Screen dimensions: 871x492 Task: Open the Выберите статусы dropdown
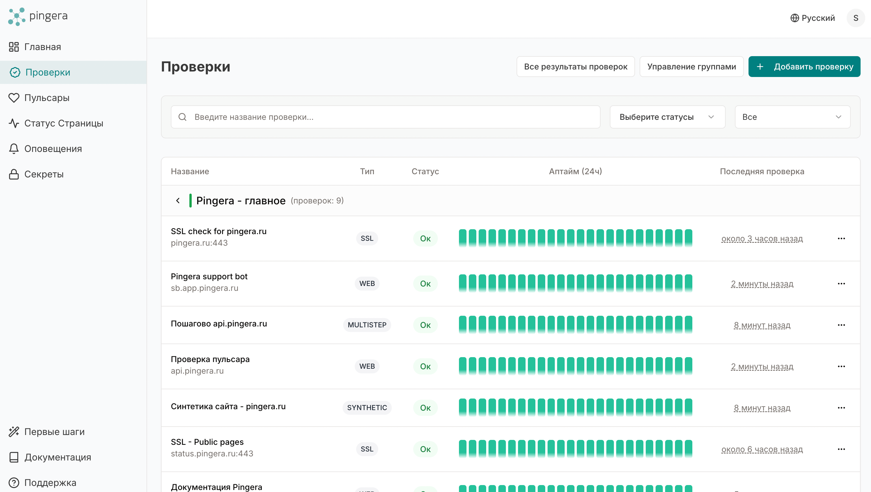point(667,117)
